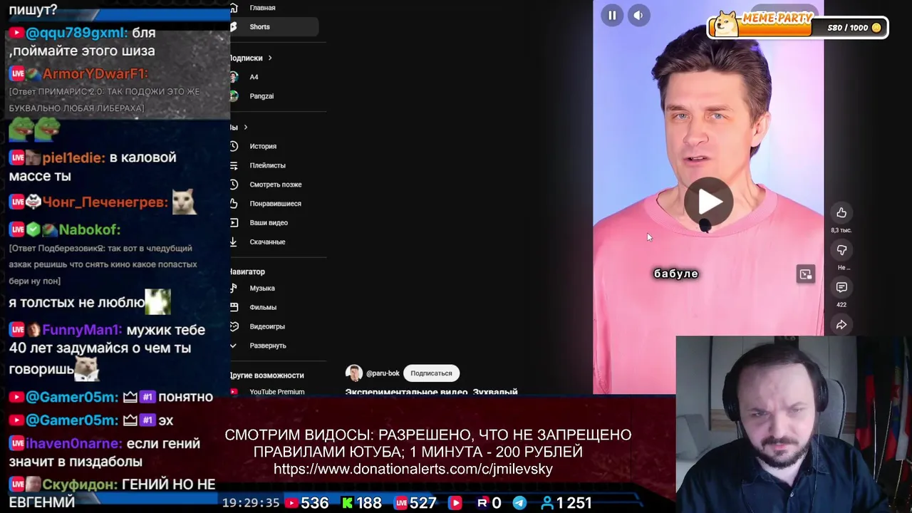The width and height of the screenshot is (912, 513).
Task: Click chat username Скуфидон
Action: point(80,485)
